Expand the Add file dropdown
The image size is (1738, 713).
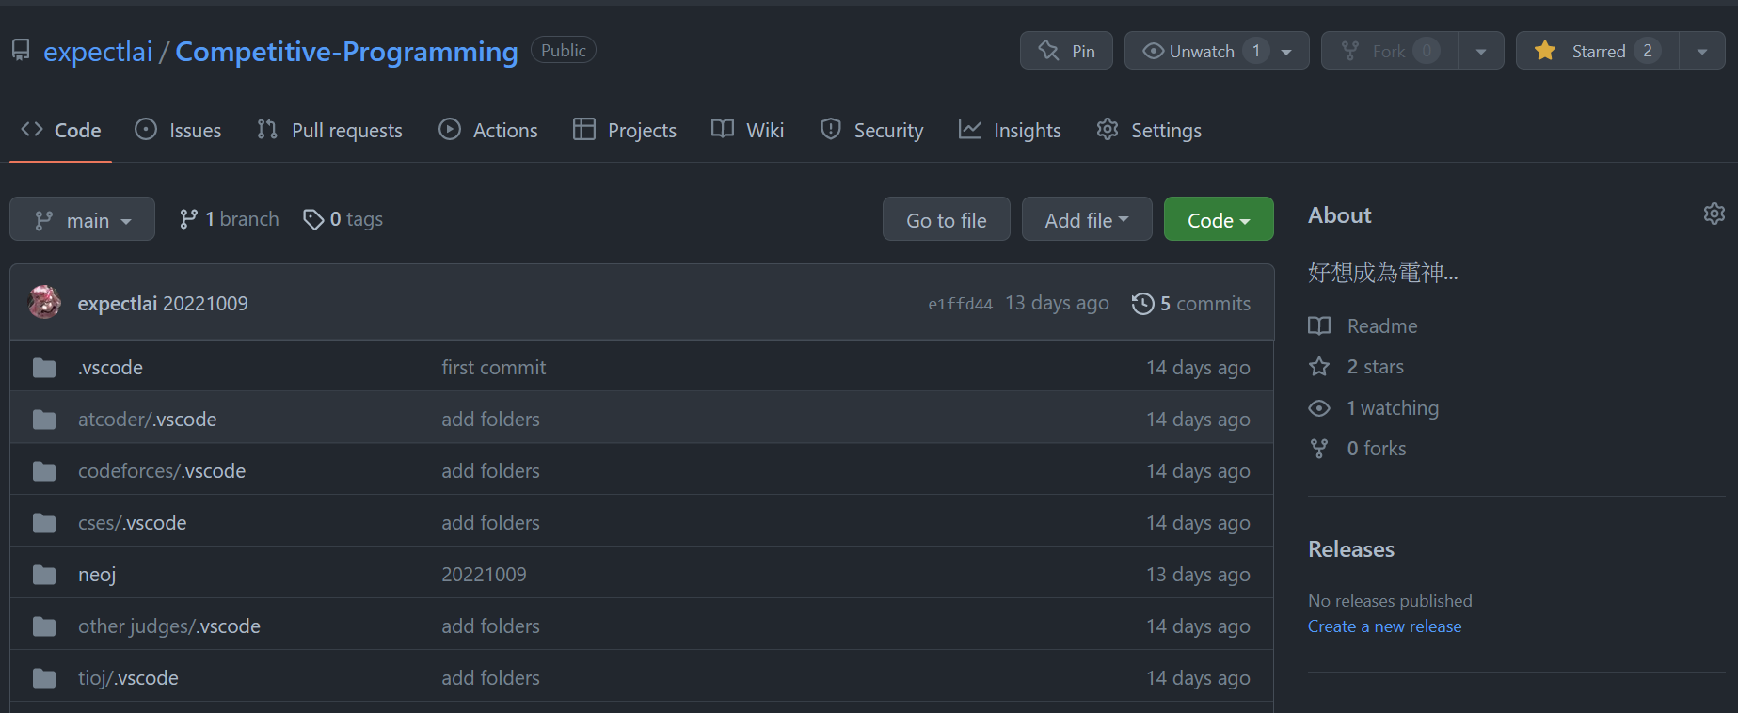pos(1087,219)
